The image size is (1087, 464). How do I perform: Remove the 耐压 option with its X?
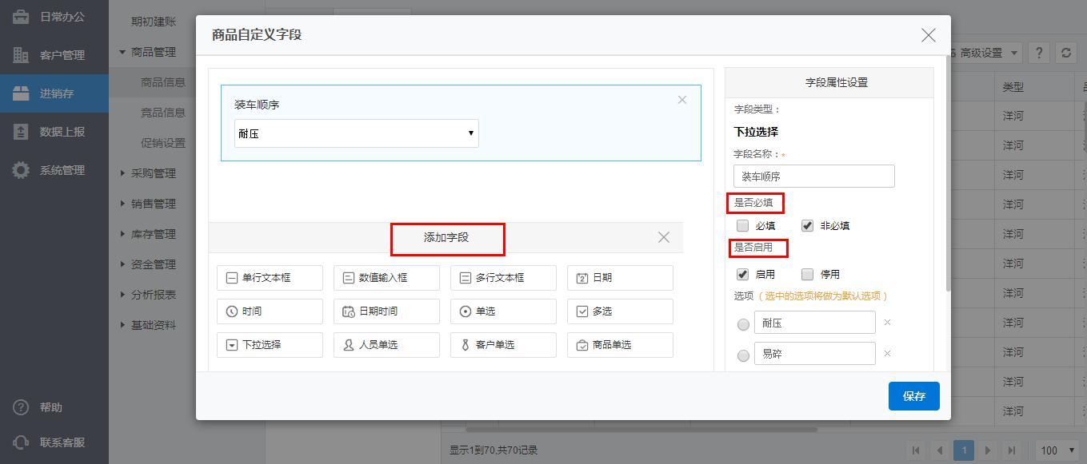[x=887, y=323]
